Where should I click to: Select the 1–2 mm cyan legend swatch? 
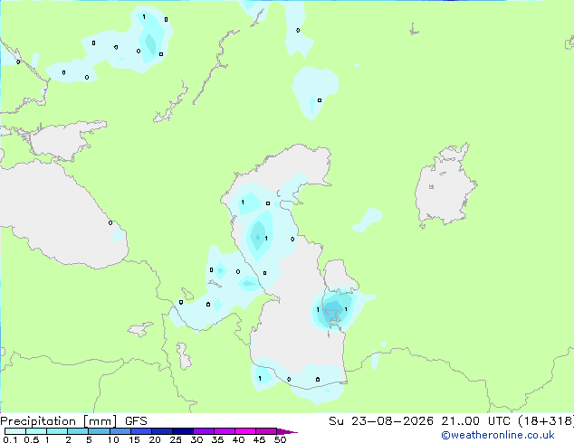[x=57, y=431]
